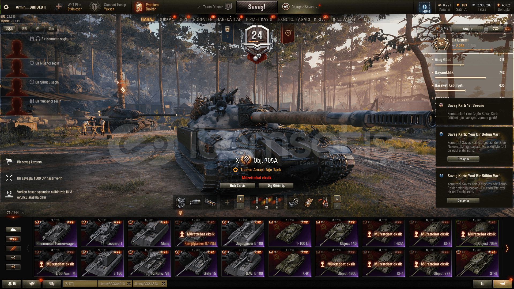Click the handshake referral icon

[x=32, y=284]
